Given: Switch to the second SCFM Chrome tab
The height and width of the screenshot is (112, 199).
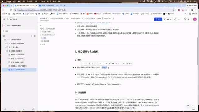Looking at the screenshot, I should 50,6.
